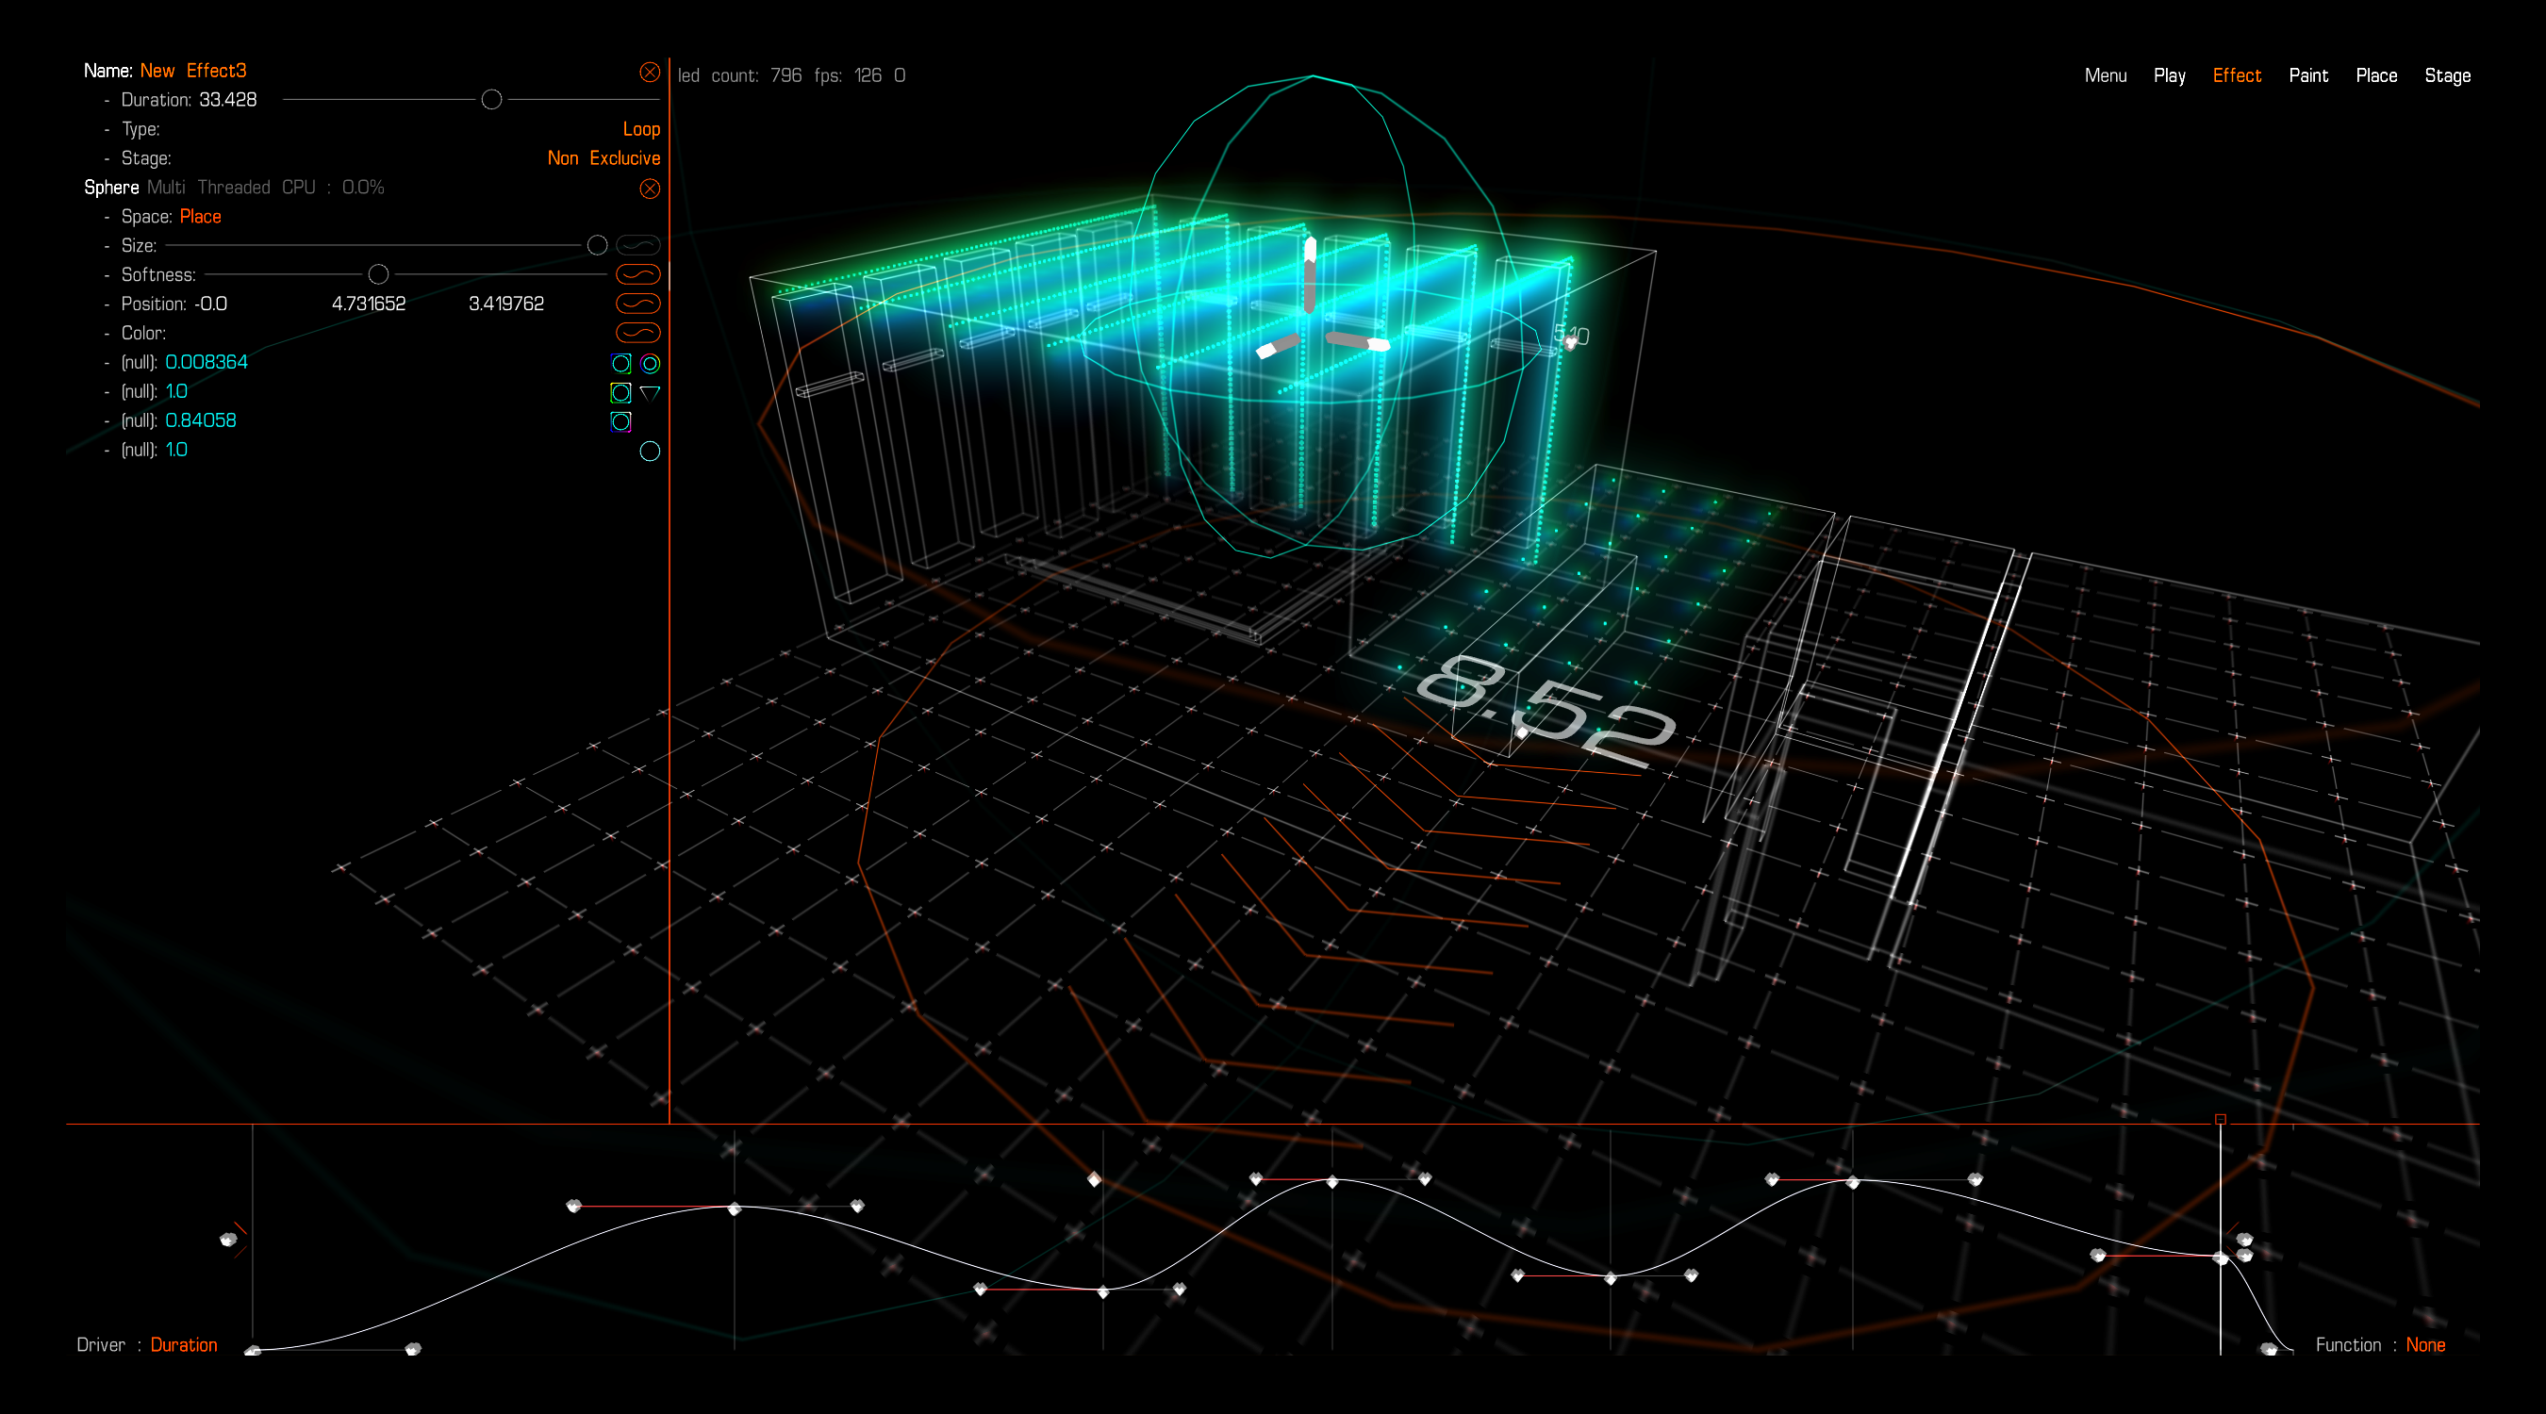Image resolution: width=2546 pixels, height=1414 pixels.
Task: Click the square icon on the first 1.0 null row
Action: (x=620, y=393)
